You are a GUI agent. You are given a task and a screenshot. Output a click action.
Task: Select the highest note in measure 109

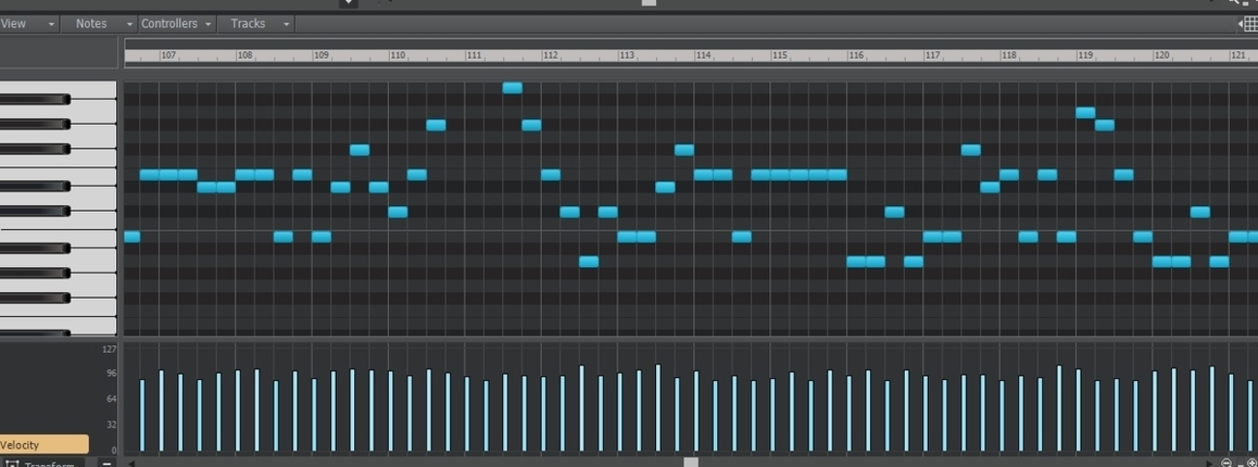359,150
